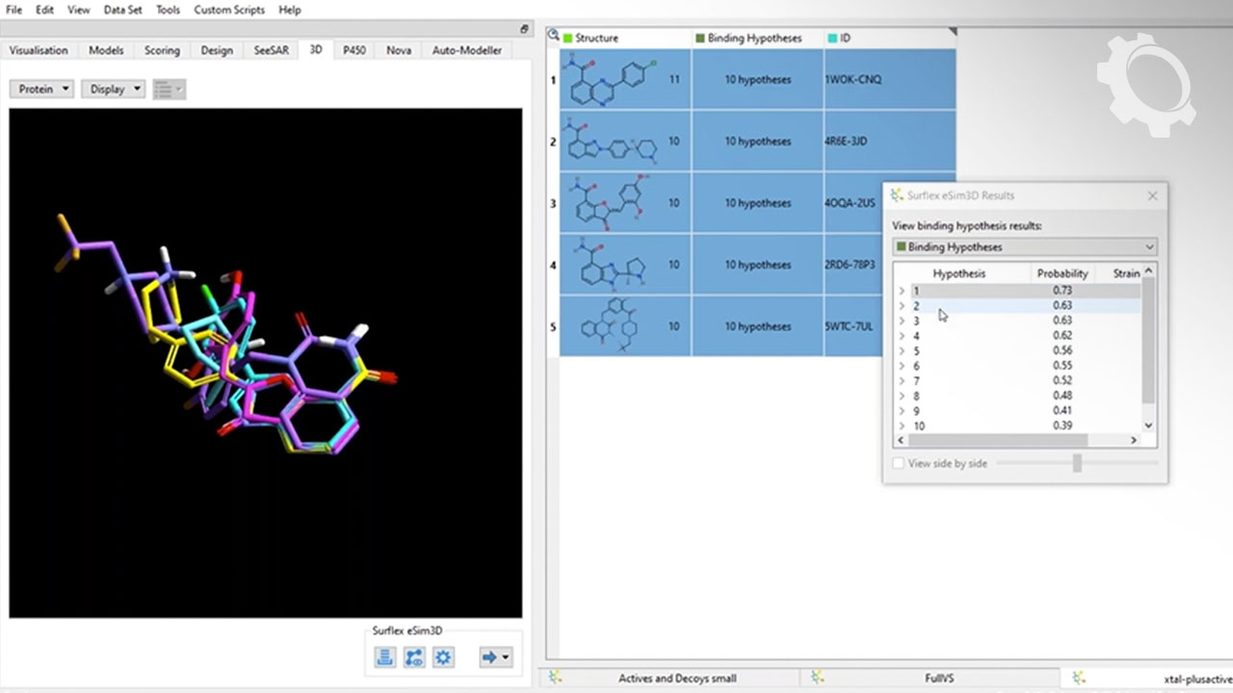This screenshot has width=1233, height=693.
Task: Click the first Surflex eSim3D stacked-list icon
Action: (x=385, y=657)
